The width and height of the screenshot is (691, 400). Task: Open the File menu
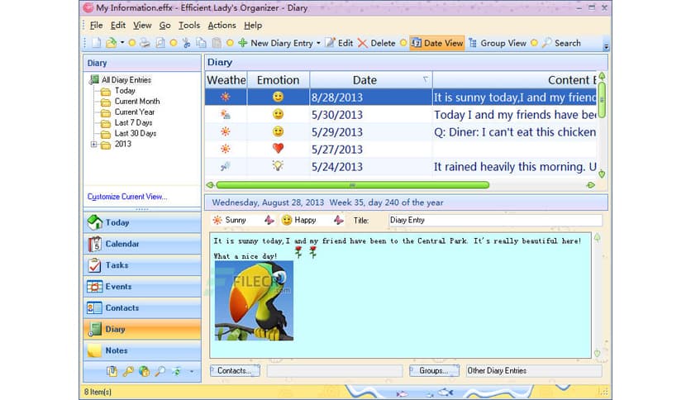pyautogui.click(x=96, y=25)
